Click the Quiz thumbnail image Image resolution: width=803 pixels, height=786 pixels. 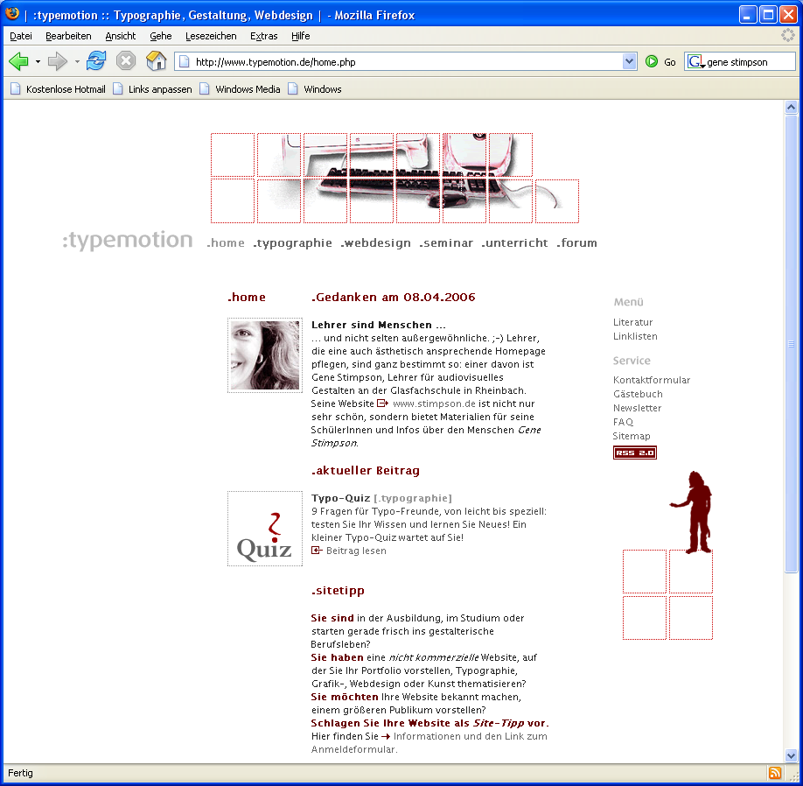point(264,528)
